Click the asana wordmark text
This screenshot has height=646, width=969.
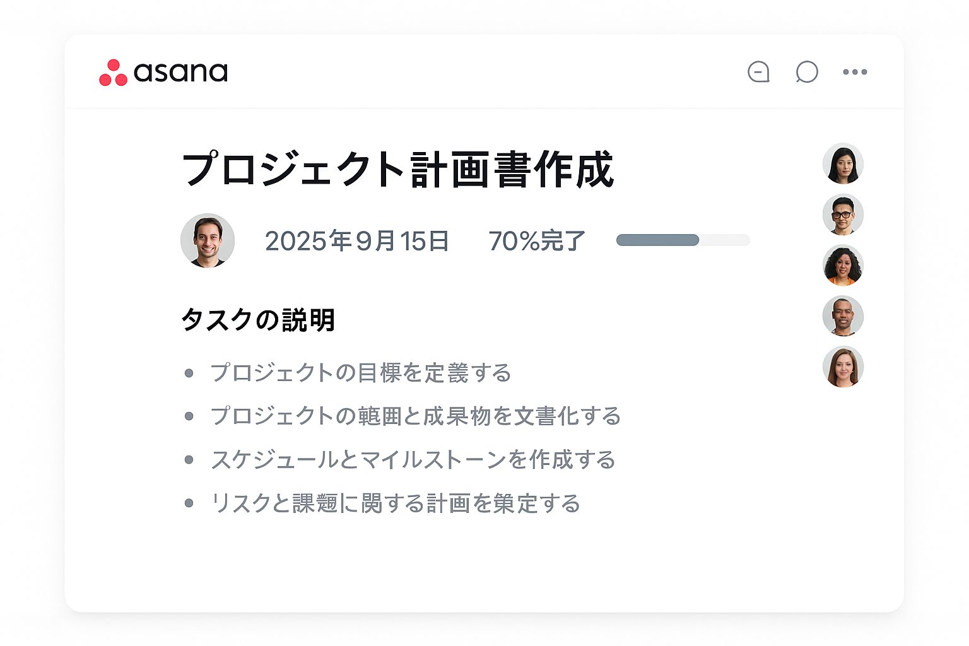(x=180, y=73)
